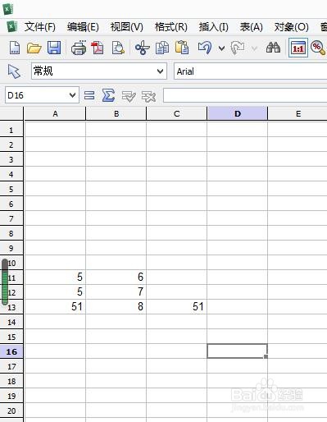Image resolution: width=327 pixels, height=422 pixels.
Task: Open the 视图(V) menu
Action: (x=127, y=27)
